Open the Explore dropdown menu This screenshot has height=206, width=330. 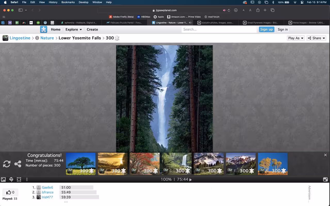[73, 29]
